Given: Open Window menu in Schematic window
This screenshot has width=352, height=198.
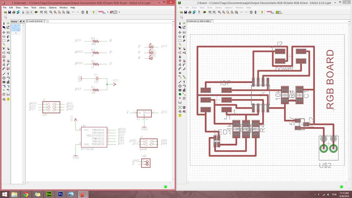Looking at the screenshot, I should (63, 7).
